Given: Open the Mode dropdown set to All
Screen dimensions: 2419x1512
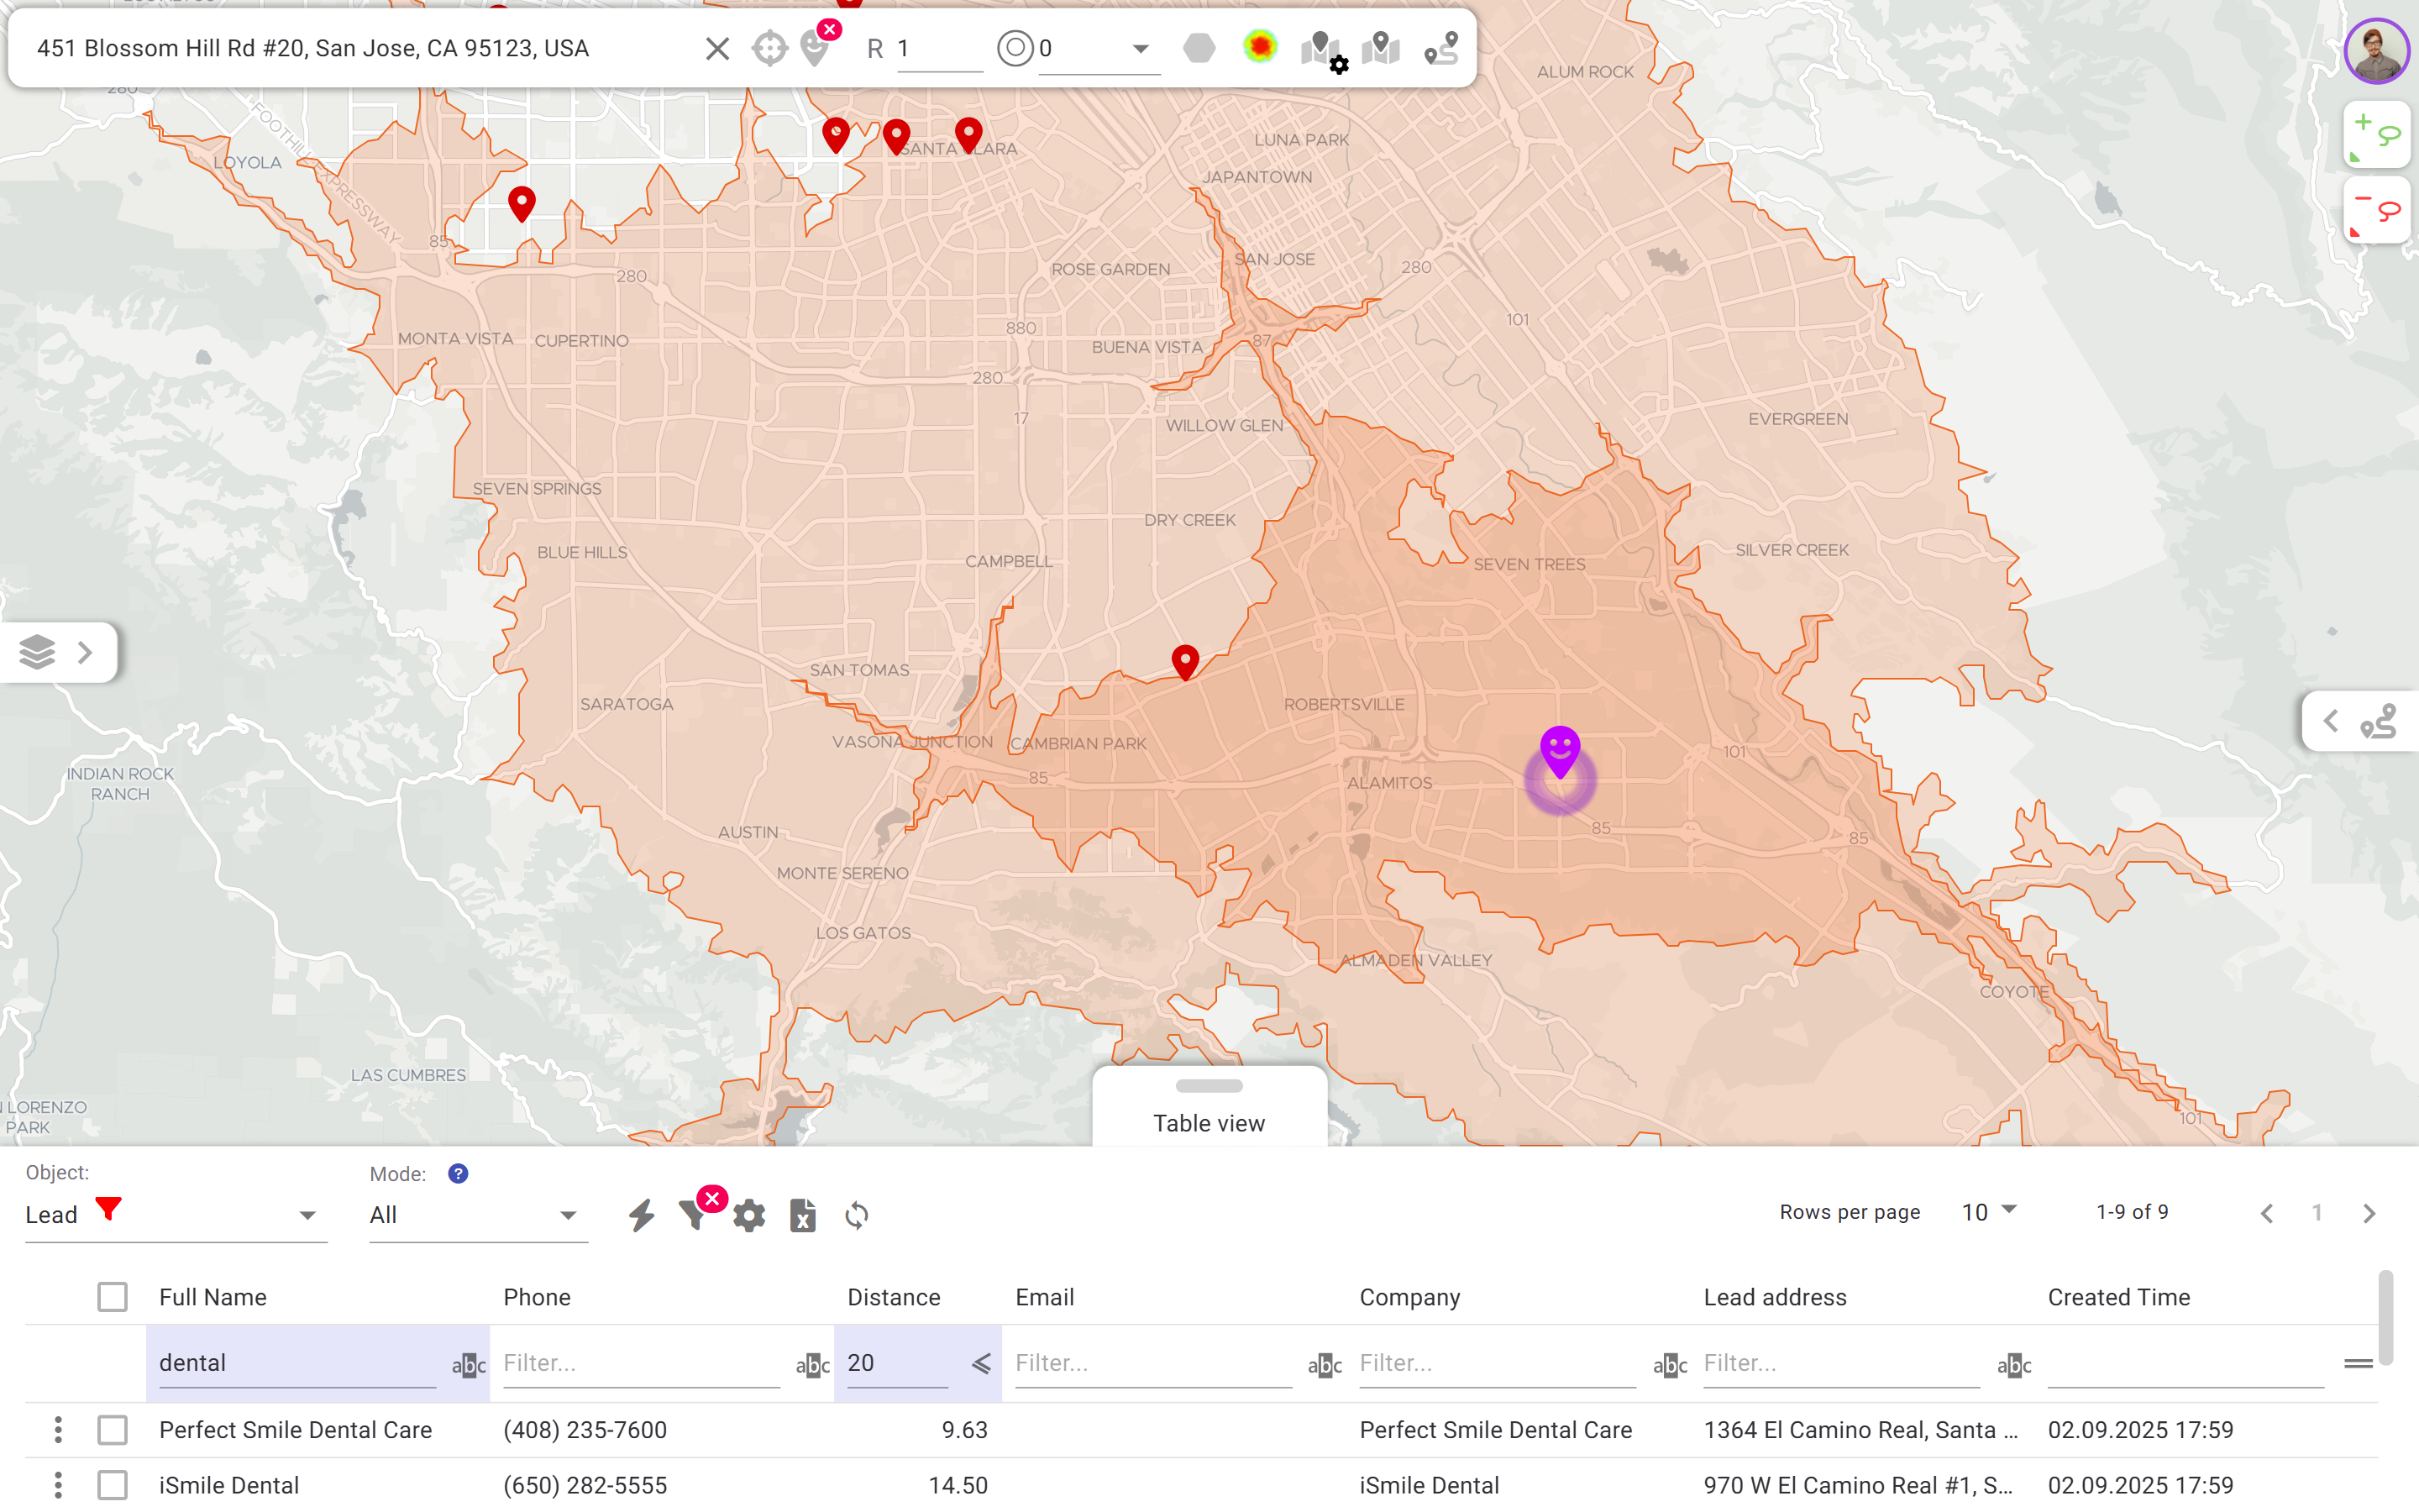Looking at the screenshot, I should [x=475, y=1215].
